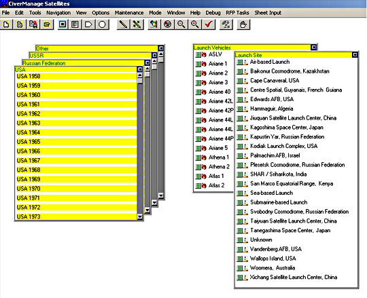Viewport: 367px width, 298px height.
Task: Select the USA 1969 entry
Action: coord(77,179)
